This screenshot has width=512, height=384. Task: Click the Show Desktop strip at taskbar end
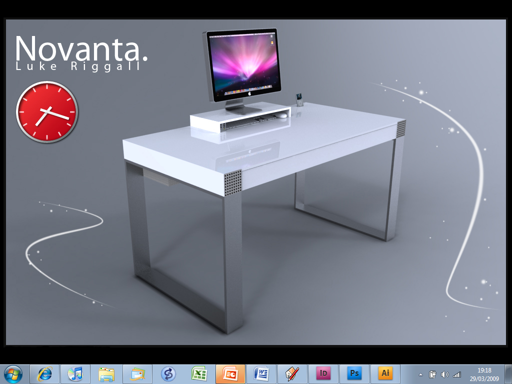[x=508, y=374]
